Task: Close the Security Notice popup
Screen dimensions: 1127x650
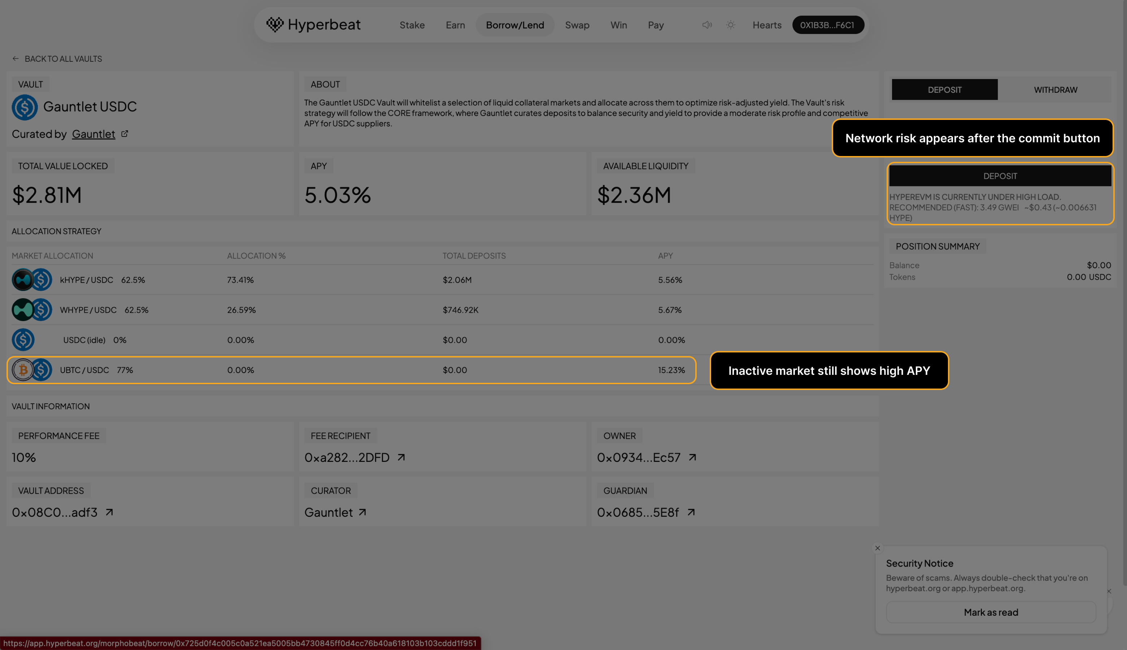Action: [x=878, y=548]
